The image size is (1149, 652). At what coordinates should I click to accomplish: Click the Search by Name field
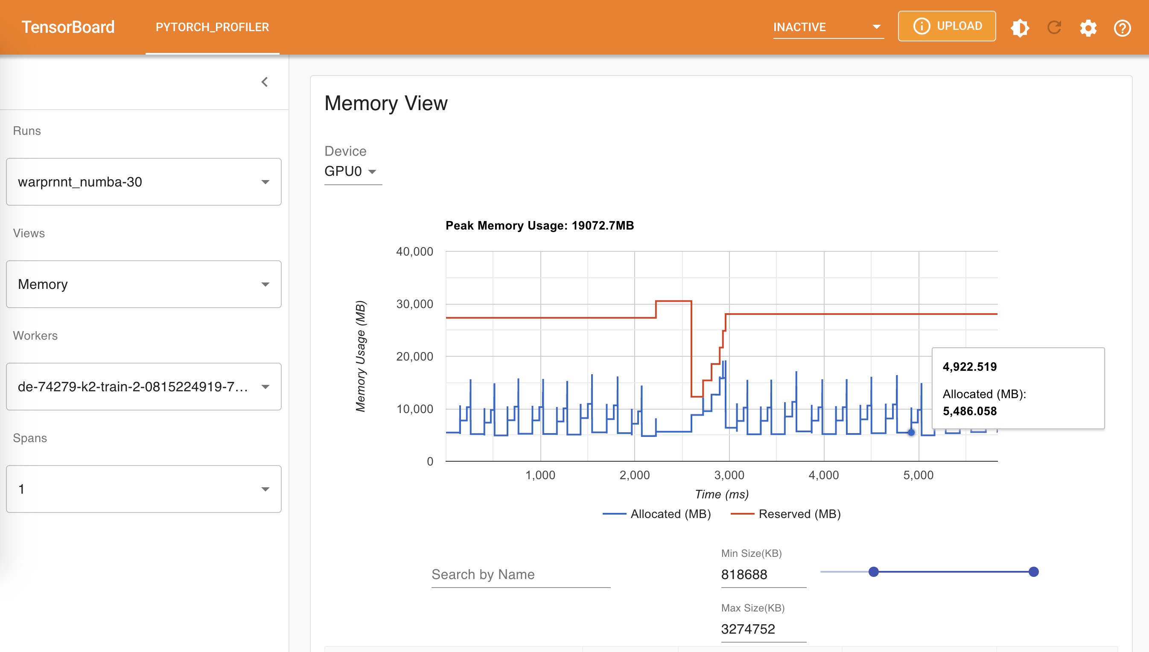(x=520, y=574)
